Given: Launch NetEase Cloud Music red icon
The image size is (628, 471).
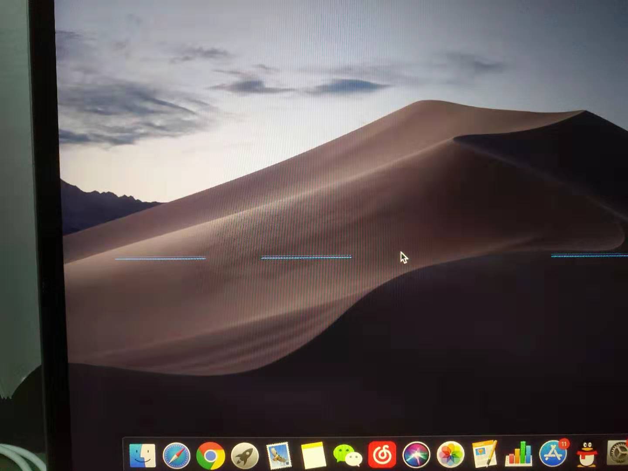Looking at the screenshot, I should 382,454.
